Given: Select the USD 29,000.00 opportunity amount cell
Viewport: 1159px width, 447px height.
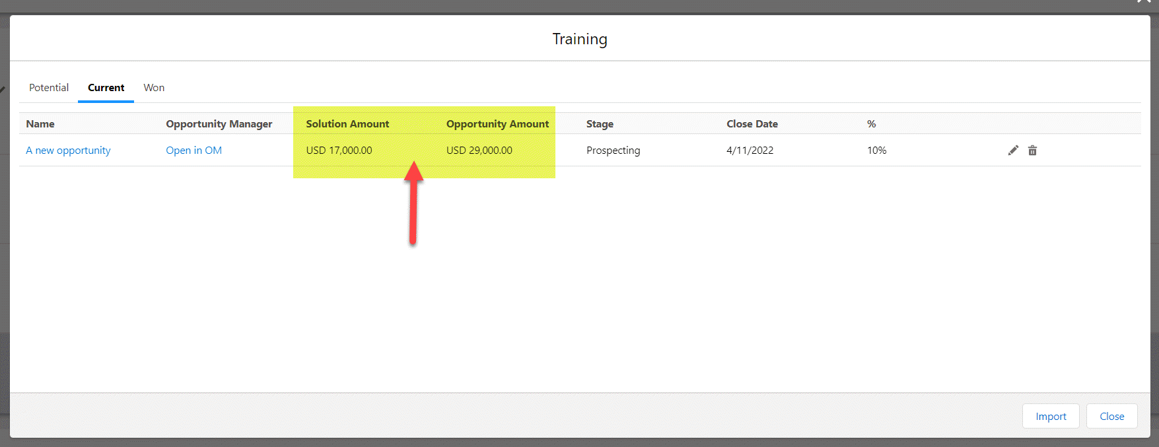Looking at the screenshot, I should click(479, 151).
